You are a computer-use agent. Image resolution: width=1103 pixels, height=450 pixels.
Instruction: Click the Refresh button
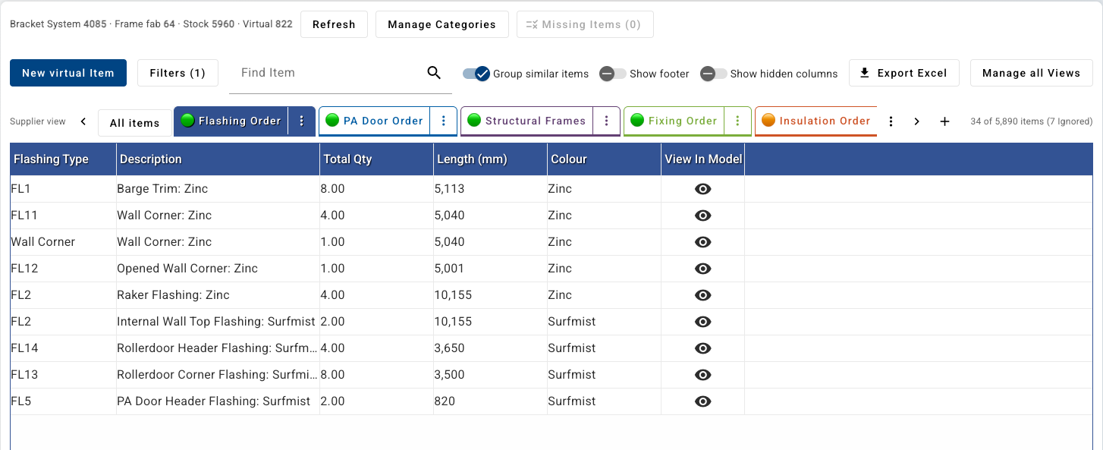pos(334,24)
